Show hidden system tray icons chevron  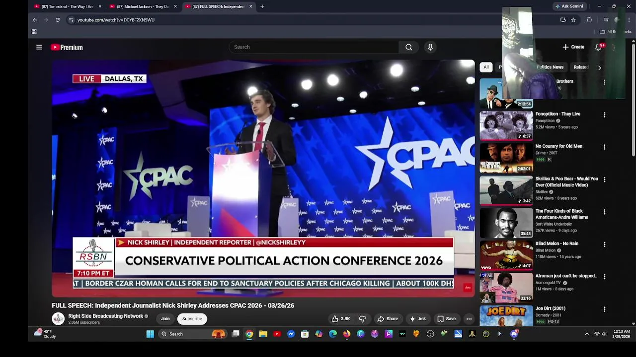pos(587,334)
